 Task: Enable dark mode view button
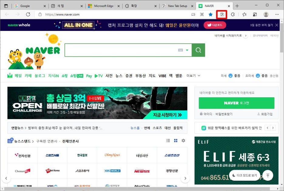pos(245,175)
